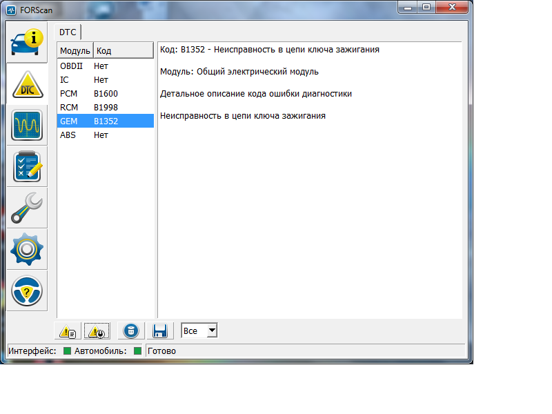The height and width of the screenshot is (414, 552).
Task: Open the tests checklist section
Action: 27,167
